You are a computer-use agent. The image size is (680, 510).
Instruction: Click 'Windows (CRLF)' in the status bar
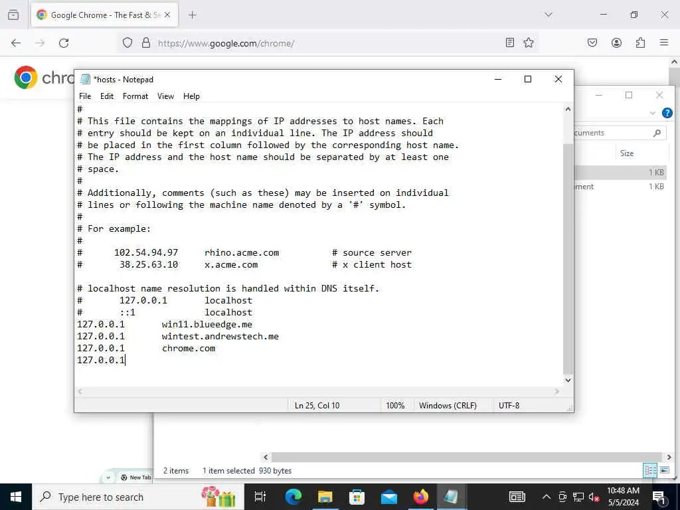coord(448,406)
